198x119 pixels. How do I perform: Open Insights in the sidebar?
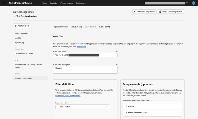(x=18, y=38)
